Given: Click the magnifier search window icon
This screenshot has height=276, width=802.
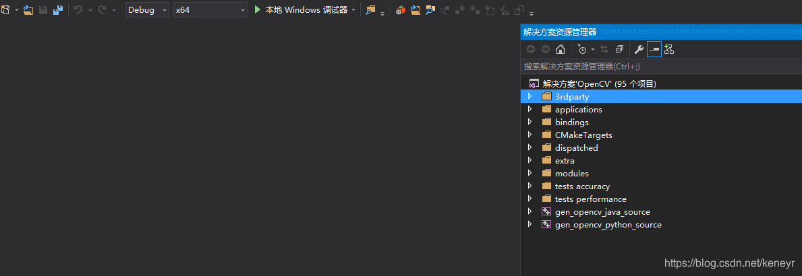Looking at the screenshot, I should pyautogui.click(x=430, y=9).
